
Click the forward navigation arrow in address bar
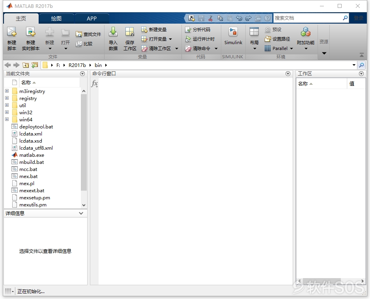[x=16, y=65]
